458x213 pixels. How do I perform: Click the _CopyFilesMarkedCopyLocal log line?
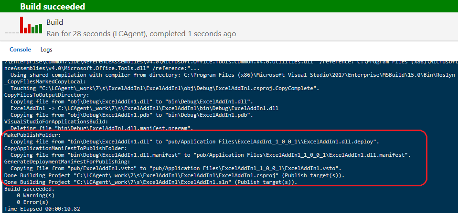45,81
